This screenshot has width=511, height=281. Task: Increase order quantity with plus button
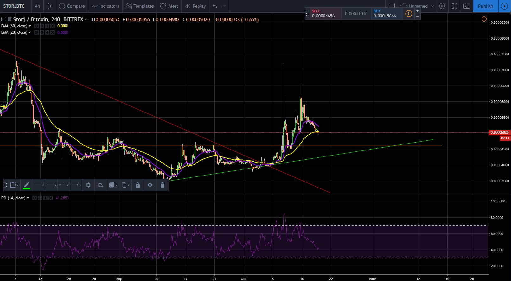418,11
